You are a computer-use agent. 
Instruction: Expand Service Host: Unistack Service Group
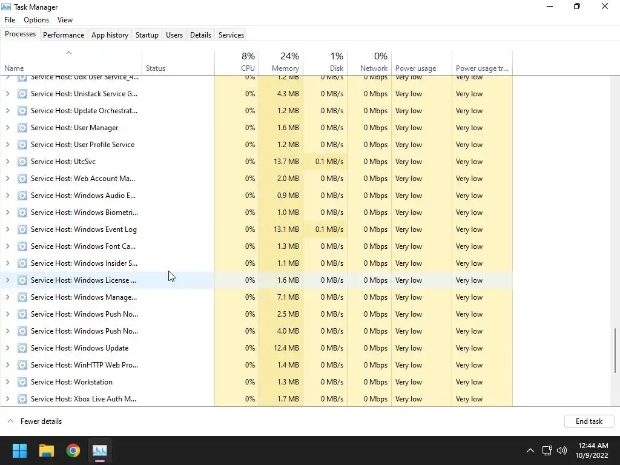(7, 94)
